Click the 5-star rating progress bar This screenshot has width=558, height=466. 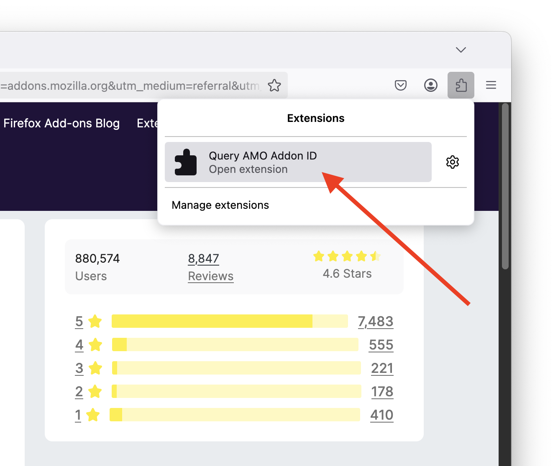230,321
